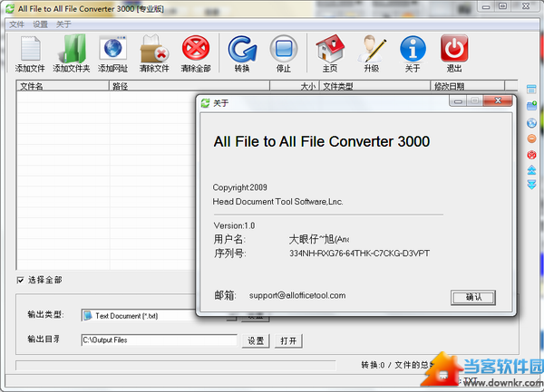This screenshot has height=392, width=544.
Task: Toggle the 选择全部 (Select All) checkbox
Action: [21, 280]
